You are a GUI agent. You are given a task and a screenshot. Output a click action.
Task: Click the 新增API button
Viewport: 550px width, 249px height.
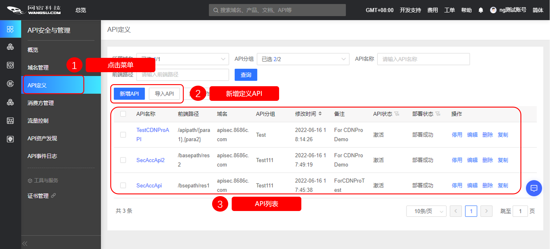click(x=129, y=94)
